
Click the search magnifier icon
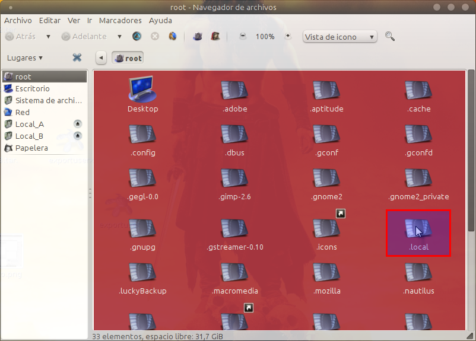click(x=390, y=36)
